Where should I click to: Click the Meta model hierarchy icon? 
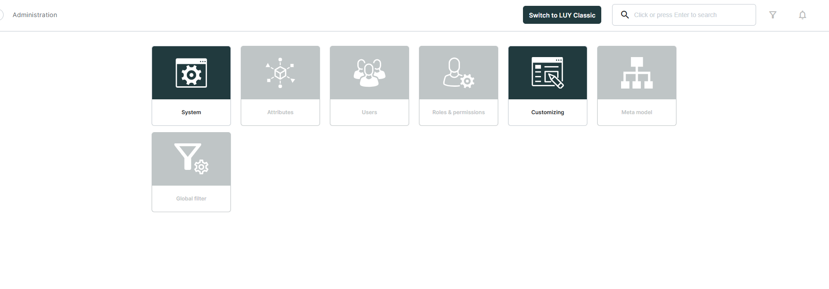[637, 73]
